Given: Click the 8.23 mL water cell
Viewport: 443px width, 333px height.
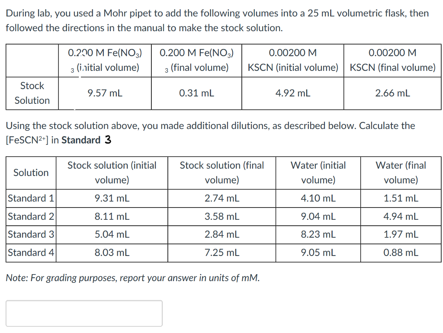Looking at the screenshot, I should 318,235.
